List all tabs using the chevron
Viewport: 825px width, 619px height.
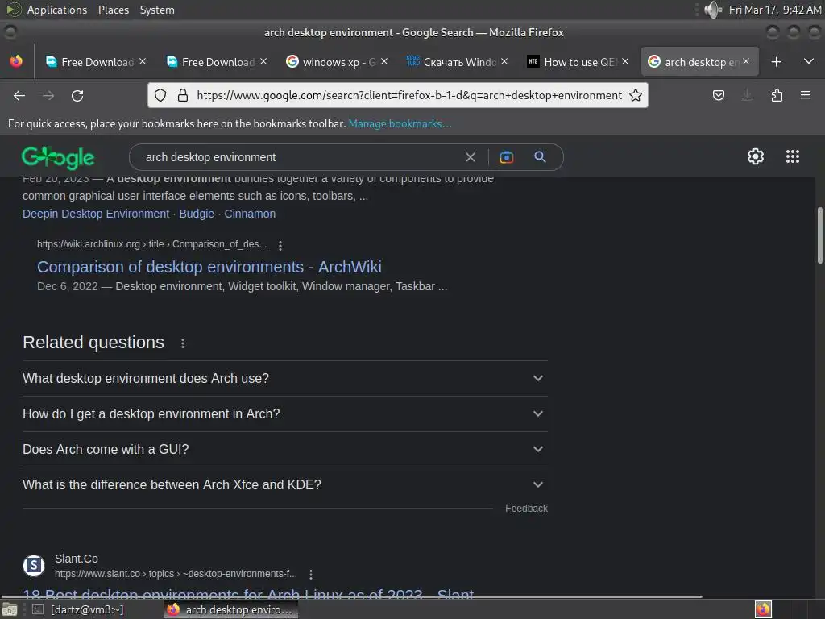point(809,61)
